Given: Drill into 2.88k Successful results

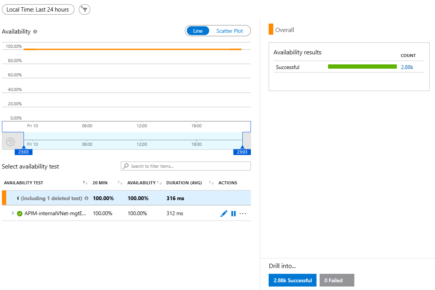Looking at the screenshot, I should (x=293, y=280).
